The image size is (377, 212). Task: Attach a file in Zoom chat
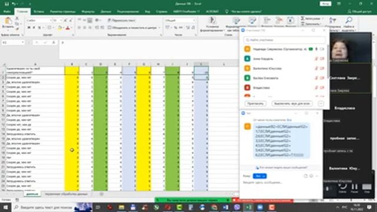[x=306, y=176]
